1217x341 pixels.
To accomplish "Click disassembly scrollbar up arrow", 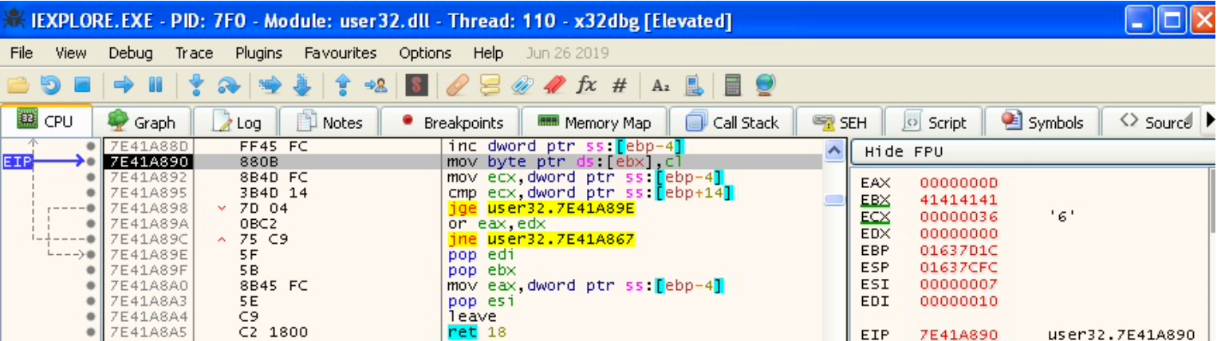I will 834,149.
